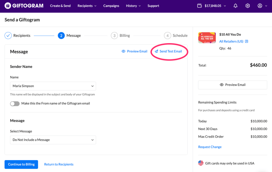This screenshot has height=172, width=272.
Task: Click the Preview Email button in order summary
Action: 232,85
